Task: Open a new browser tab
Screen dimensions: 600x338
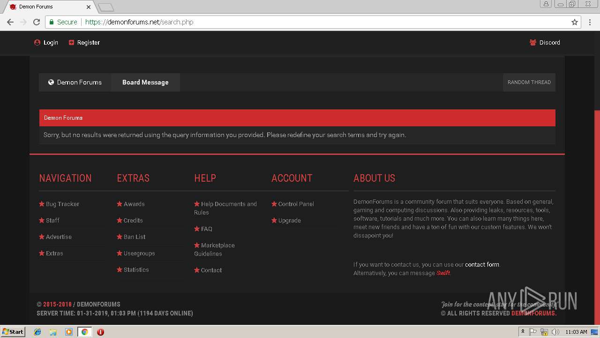Action: (106, 7)
